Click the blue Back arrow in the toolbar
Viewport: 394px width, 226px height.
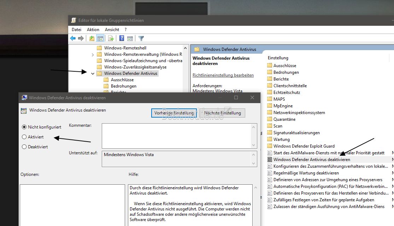(x=73, y=38)
